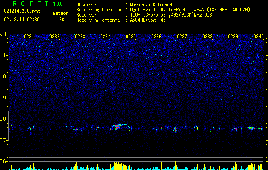
Task: Select the Ogata-vill. Akita-Pref. JAPAN location text
Action: pos(190,10)
